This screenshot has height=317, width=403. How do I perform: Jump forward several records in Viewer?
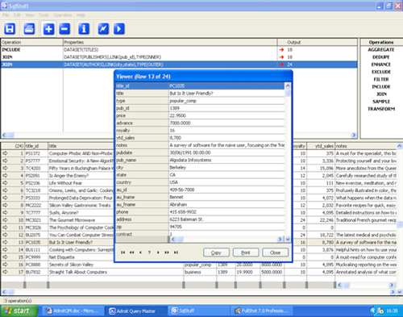click(167, 252)
